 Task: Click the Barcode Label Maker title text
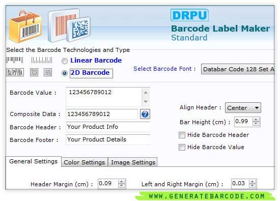(x=220, y=28)
